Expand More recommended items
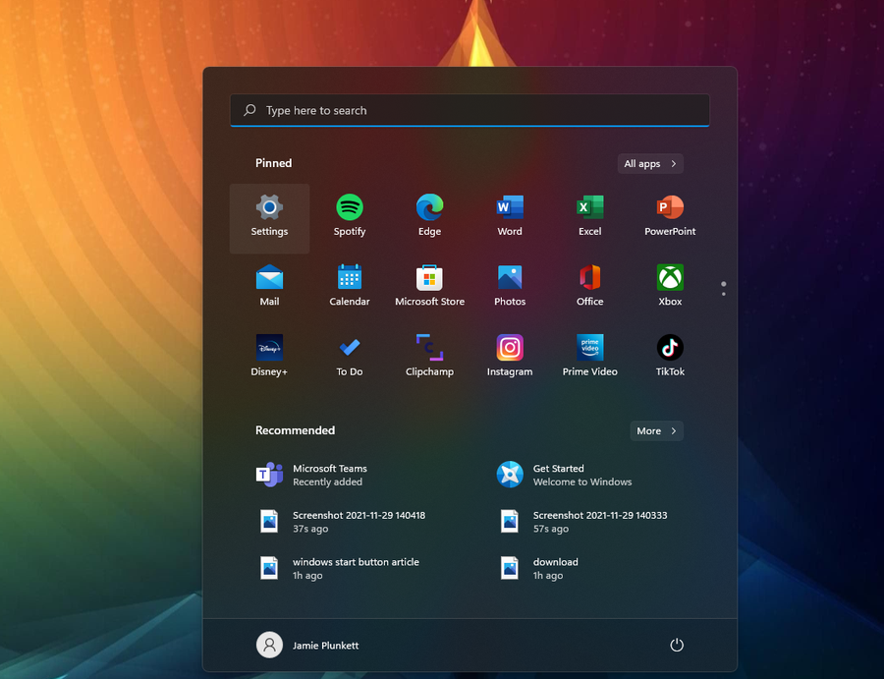 tap(656, 431)
